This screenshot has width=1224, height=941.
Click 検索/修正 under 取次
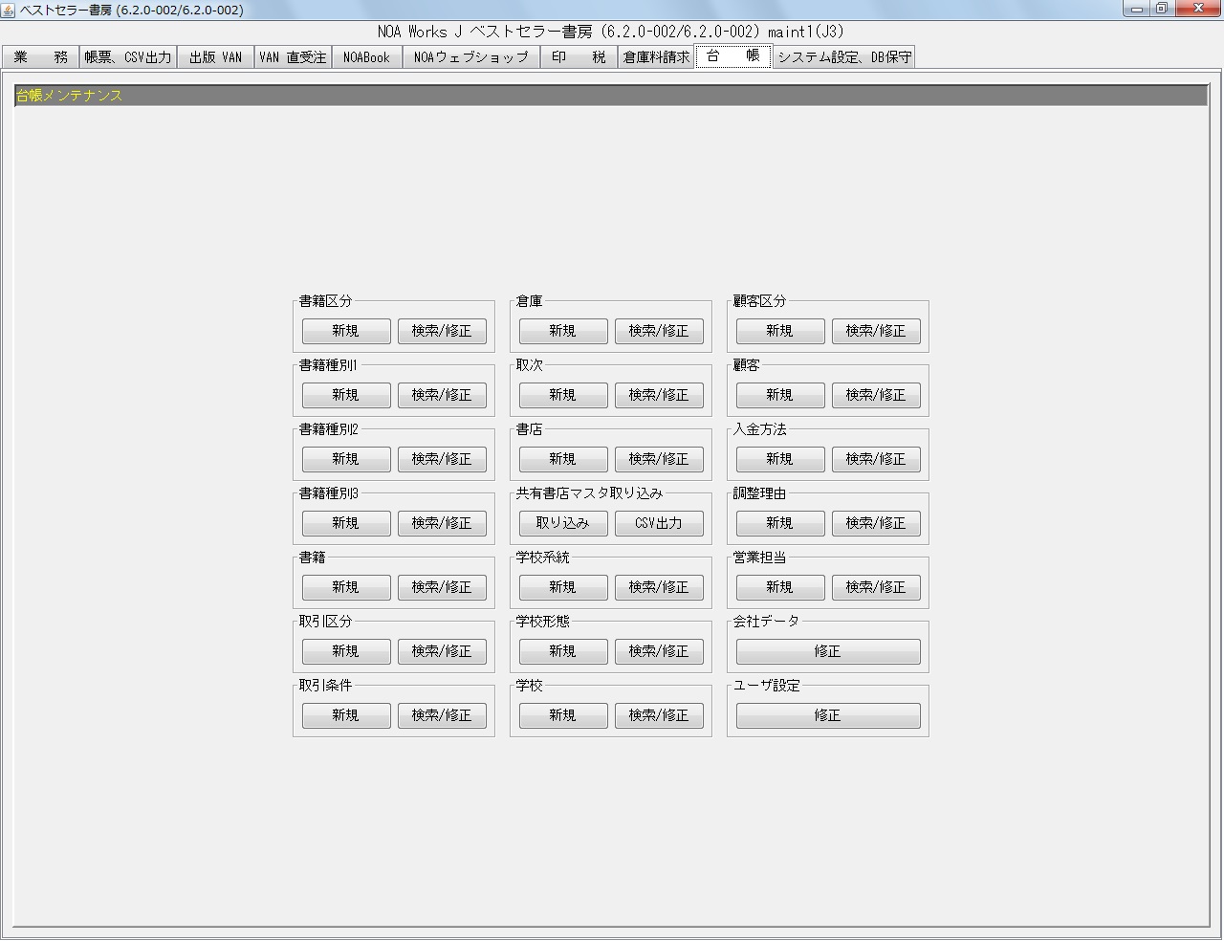tap(659, 395)
